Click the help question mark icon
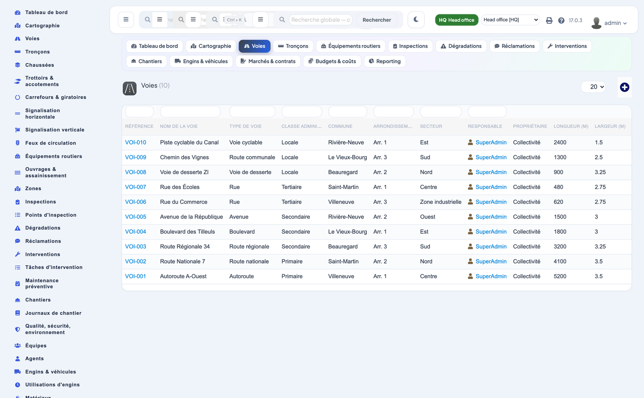The height and width of the screenshot is (398, 644). tap(561, 20)
